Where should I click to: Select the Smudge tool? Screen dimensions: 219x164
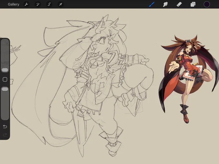coord(165,4)
